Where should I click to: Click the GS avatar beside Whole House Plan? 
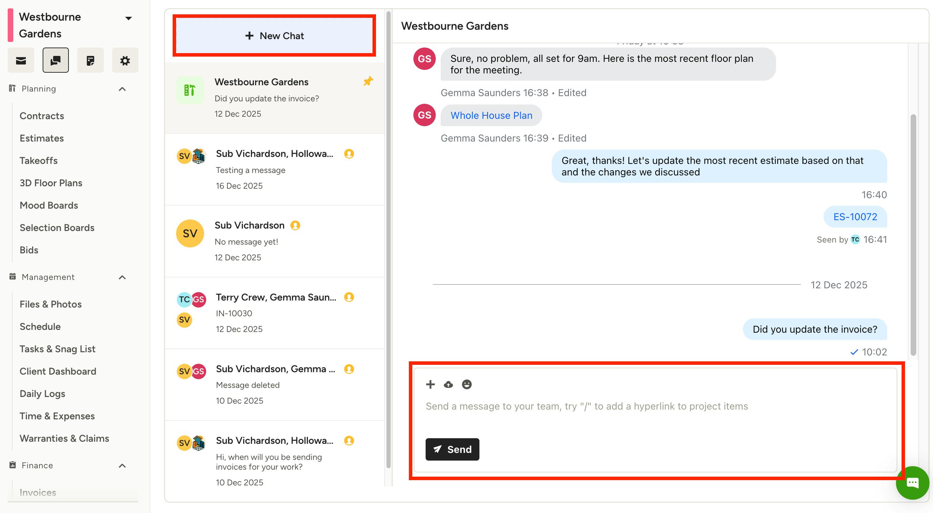pyautogui.click(x=425, y=115)
